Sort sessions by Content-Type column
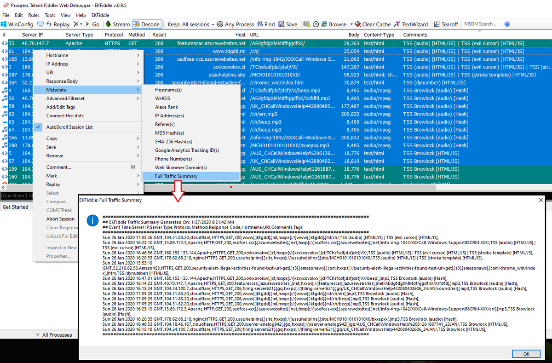The width and height of the screenshot is (552, 363). [381, 35]
